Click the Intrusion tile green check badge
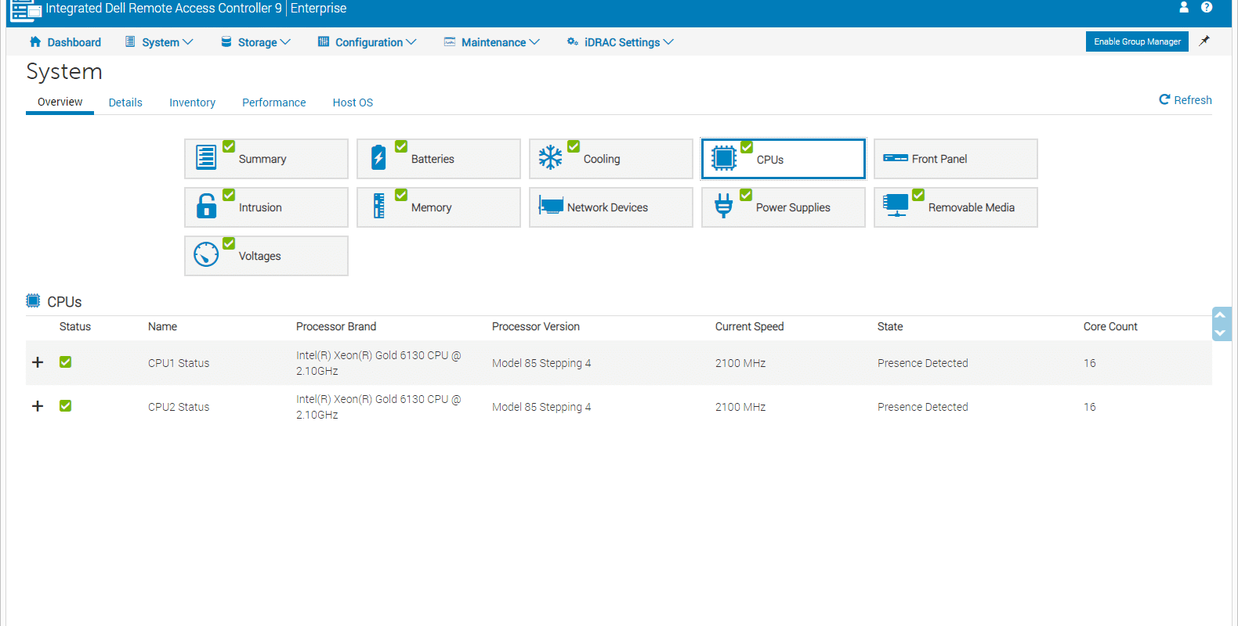 [229, 195]
